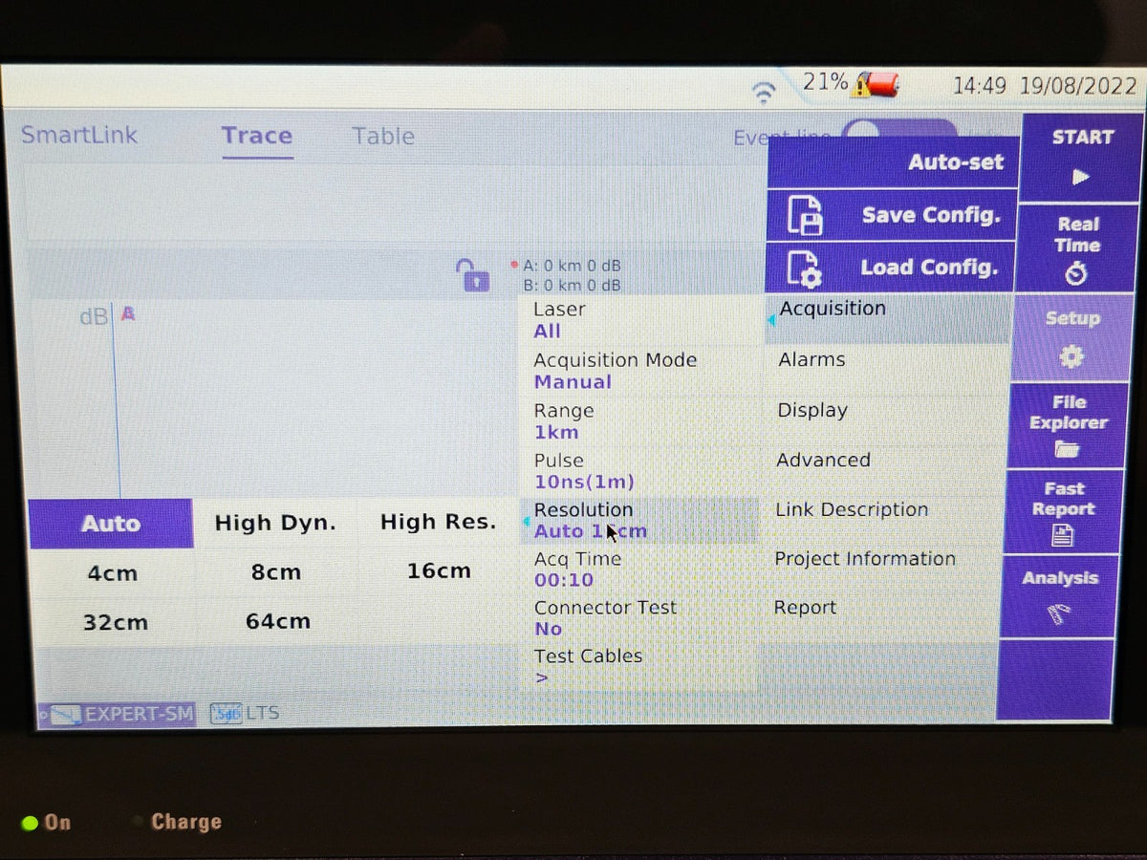1147x860 pixels.
Task: Generate a Fast Report
Action: click(x=1063, y=511)
